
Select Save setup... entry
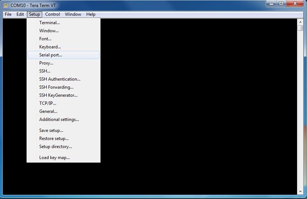click(x=64, y=130)
